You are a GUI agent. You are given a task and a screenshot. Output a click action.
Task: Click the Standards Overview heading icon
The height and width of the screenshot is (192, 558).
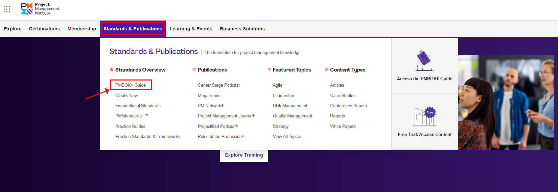tap(112, 70)
